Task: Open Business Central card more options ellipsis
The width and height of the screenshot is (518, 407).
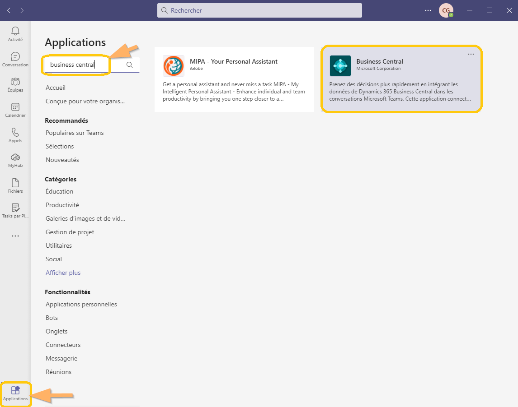Action: [x=471, y=54]
